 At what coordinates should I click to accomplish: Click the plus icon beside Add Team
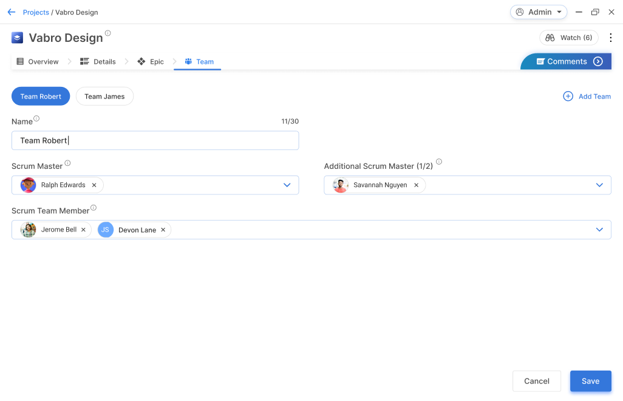click(x=568, y=96)
